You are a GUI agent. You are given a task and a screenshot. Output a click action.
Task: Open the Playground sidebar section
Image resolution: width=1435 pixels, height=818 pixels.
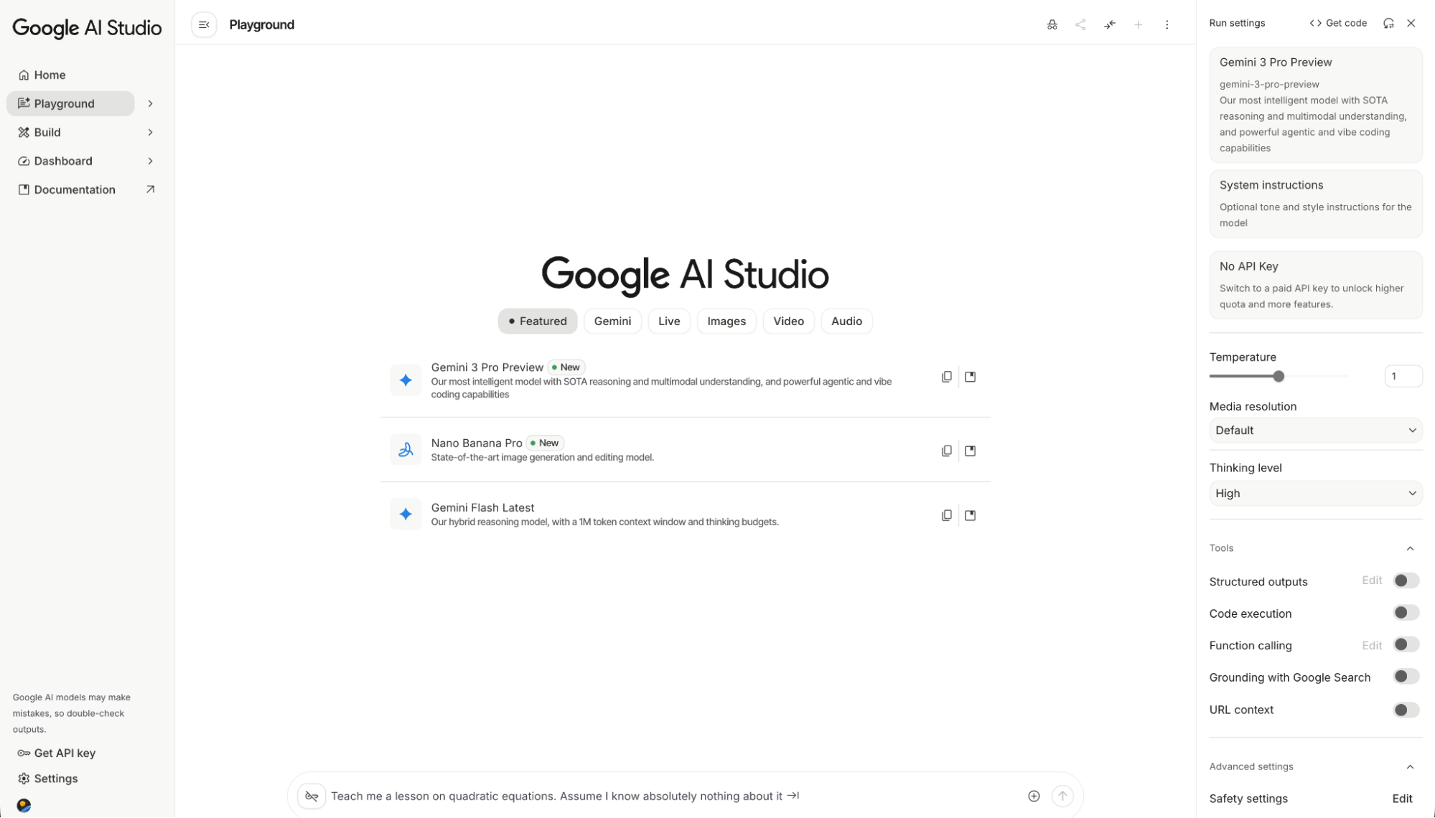[70, 103]
